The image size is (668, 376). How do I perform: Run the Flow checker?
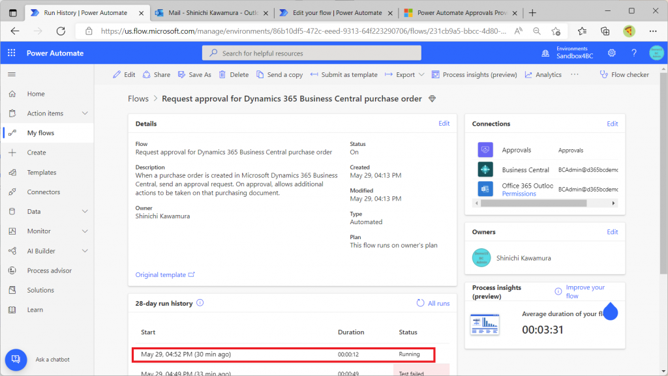624,74
